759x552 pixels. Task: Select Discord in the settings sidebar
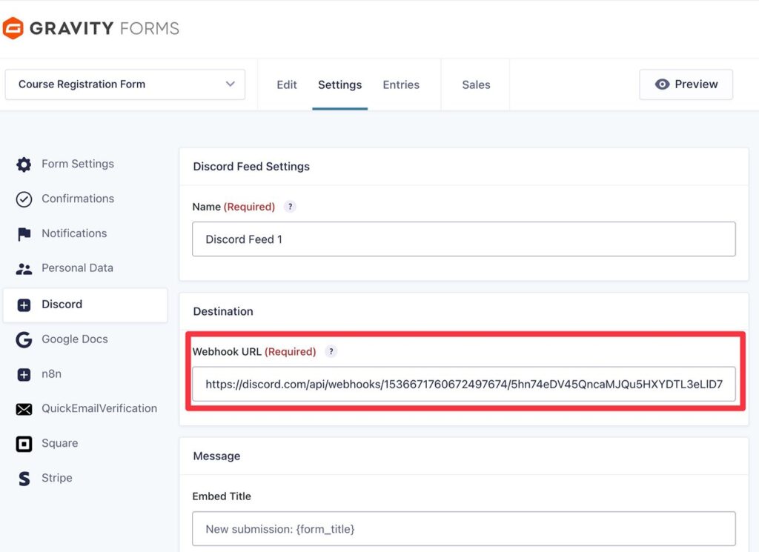pos(85,305)
